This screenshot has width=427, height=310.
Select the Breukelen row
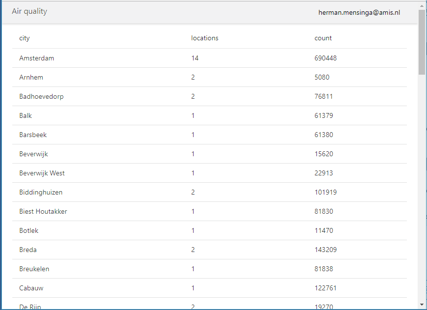click(x=34, y=269)
